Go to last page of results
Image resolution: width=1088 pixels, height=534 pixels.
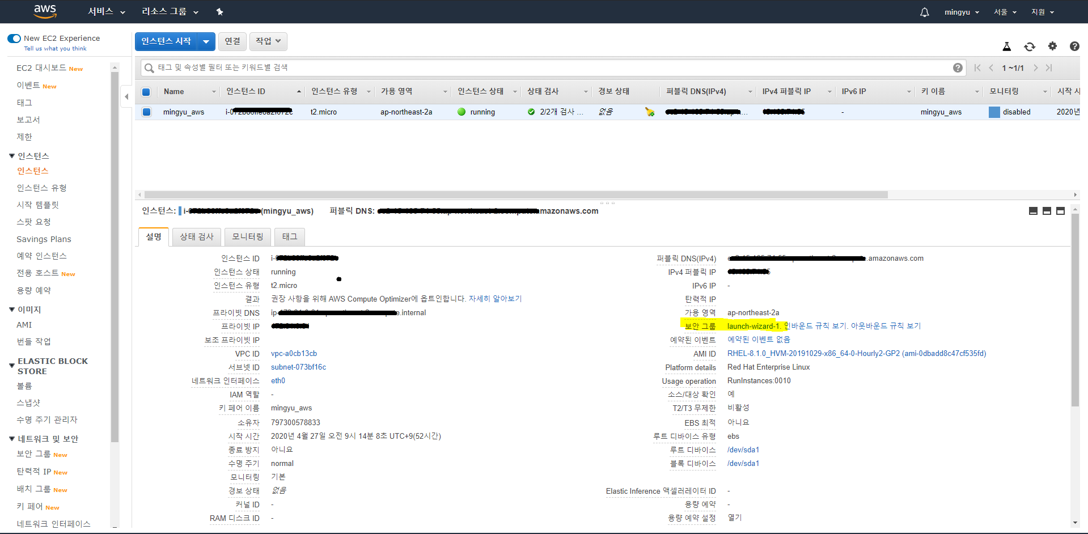click(x=1049, y=68)
